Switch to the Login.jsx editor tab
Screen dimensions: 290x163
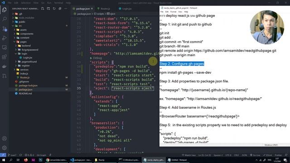[126, 9]
